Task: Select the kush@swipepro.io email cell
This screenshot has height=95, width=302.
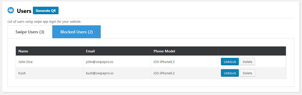Action: (x=117, y=73)
